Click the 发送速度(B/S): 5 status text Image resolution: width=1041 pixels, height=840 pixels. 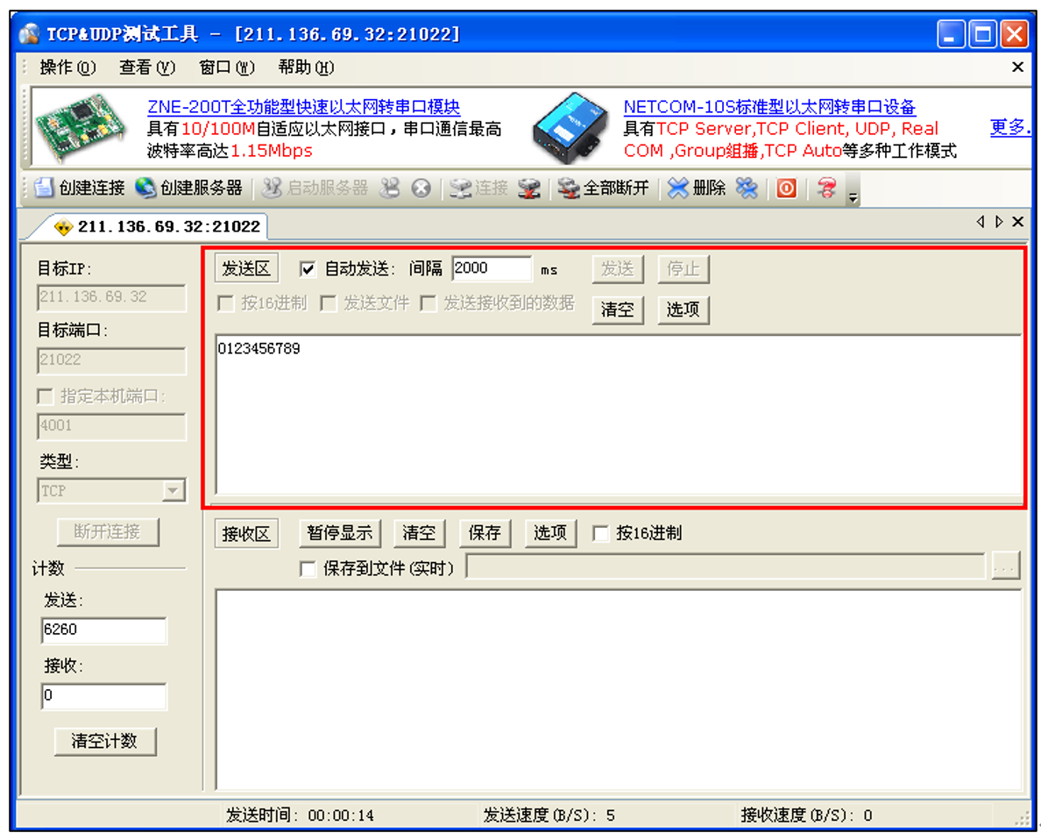pyautogui.click(x=549, y=815)
